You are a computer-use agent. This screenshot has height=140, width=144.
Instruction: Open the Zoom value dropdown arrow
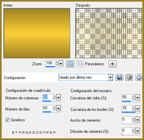coord(61,63)
